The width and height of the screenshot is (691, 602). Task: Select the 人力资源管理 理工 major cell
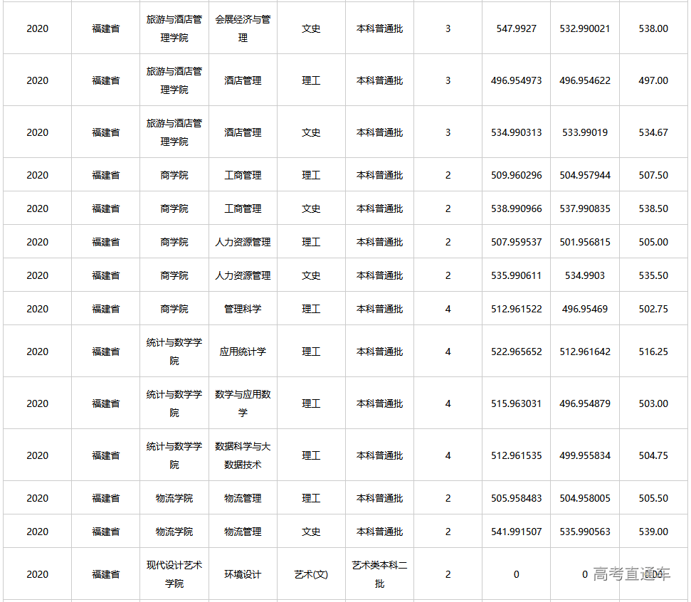[x=243, y=241]
